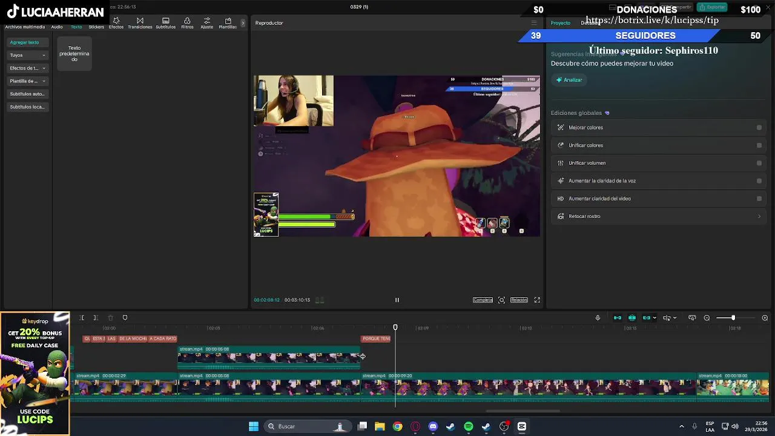Select the Texto predeterminado preset card
The height and width of the screenshot is (436, 775).
coord(74,54)
